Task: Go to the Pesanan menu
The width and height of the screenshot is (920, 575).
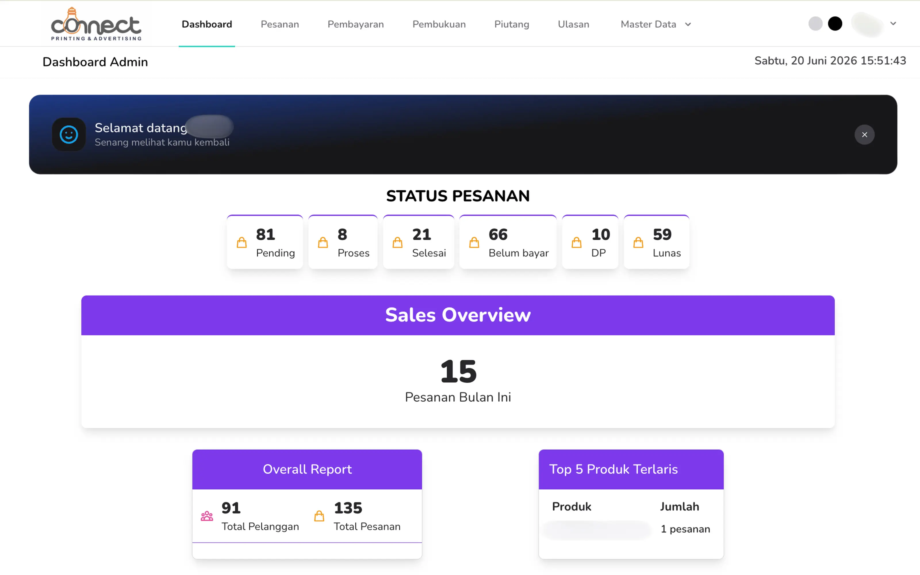Action: 280,24
